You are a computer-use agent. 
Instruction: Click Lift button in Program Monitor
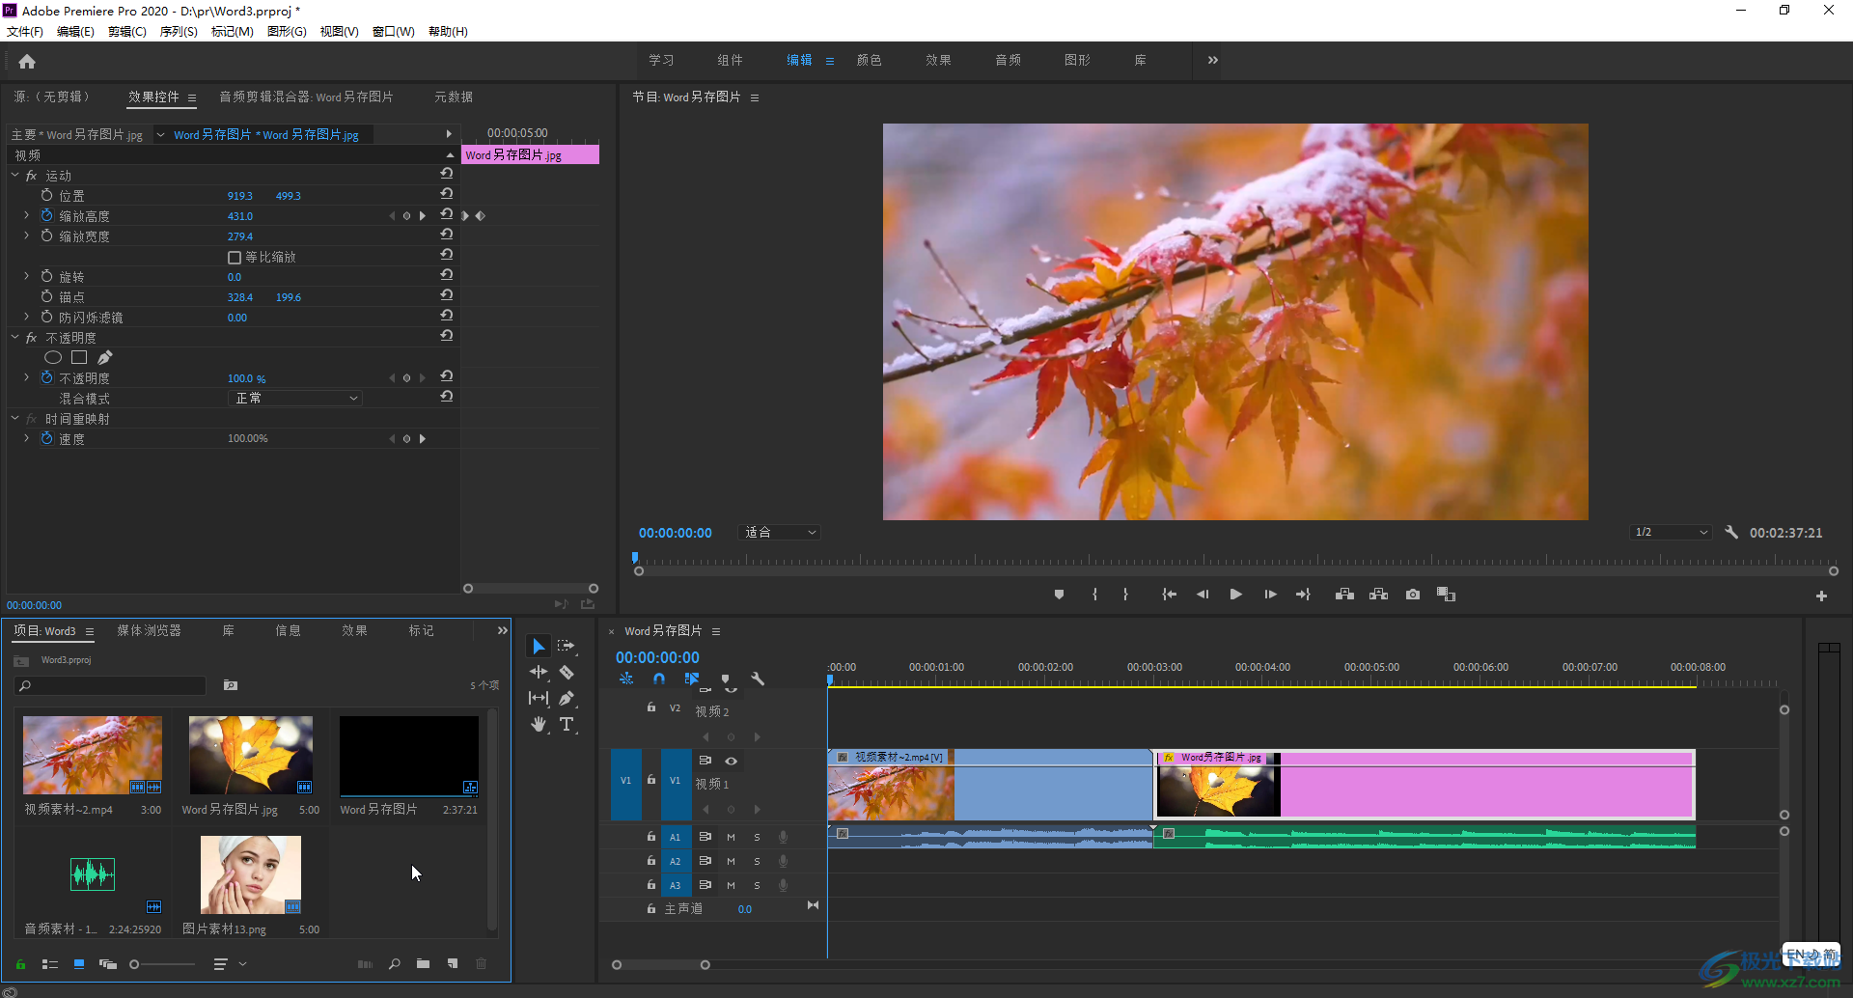(x=1344, y=595)
